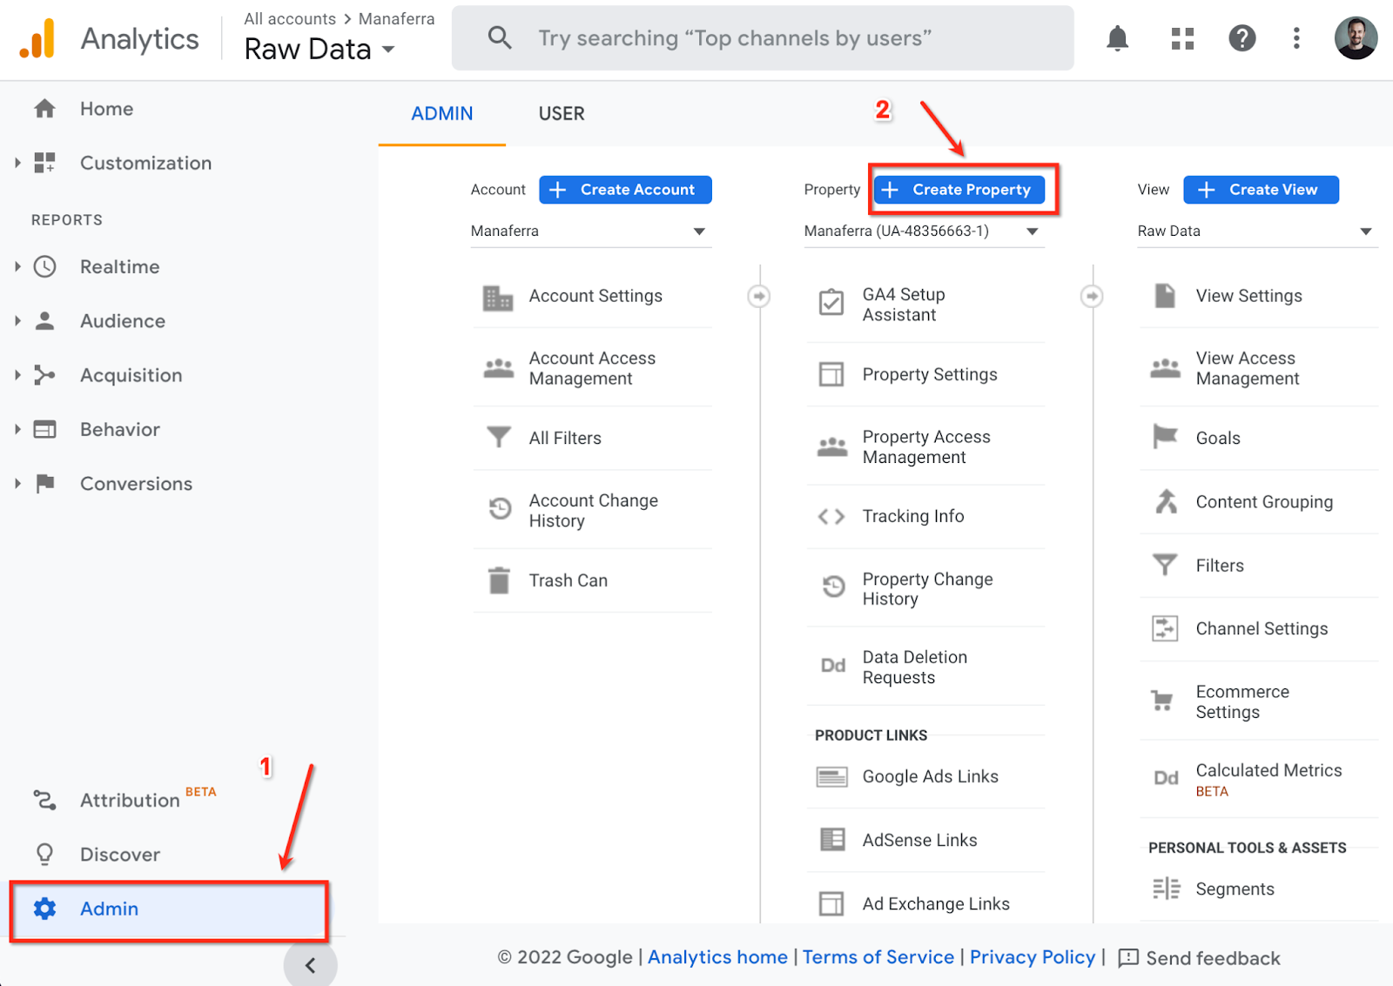Click the AdSense Links icon
Image resolution: width=1393 pixels, height=986 pixels.
pyautogui.click(x=832, y=840)
